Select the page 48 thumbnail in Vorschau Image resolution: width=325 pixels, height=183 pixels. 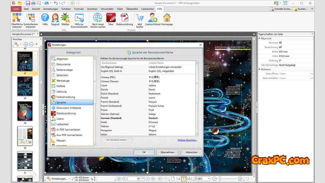click(25, 86)
